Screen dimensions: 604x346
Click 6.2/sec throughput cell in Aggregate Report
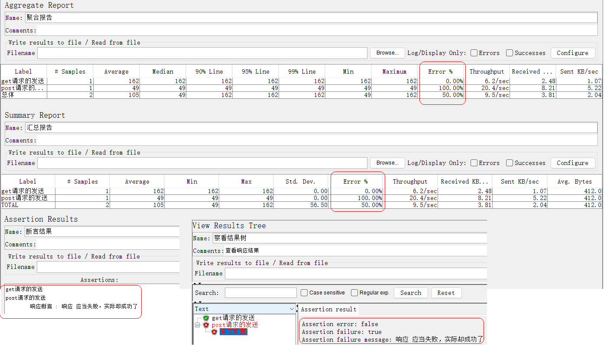pyautogui.click(x=487, y=81)
